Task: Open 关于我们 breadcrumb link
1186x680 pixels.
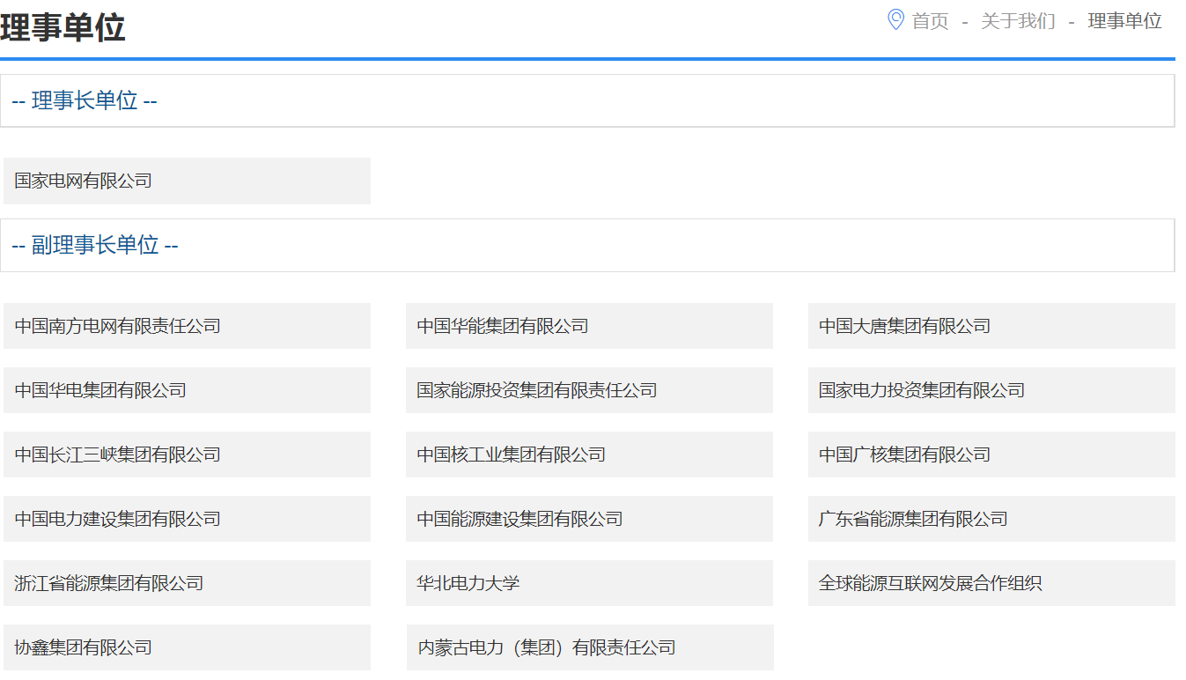Action: tap(1018, 21)
